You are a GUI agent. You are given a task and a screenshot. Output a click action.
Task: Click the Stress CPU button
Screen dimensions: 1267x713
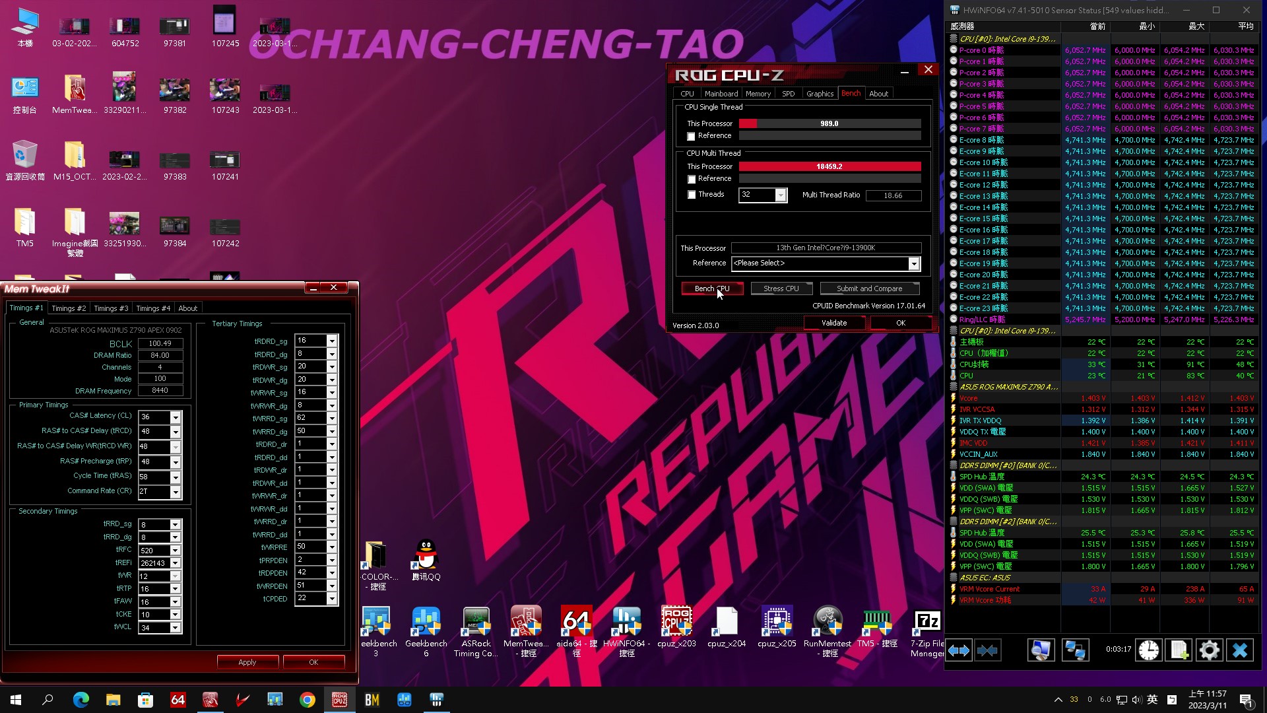[781, 289]
